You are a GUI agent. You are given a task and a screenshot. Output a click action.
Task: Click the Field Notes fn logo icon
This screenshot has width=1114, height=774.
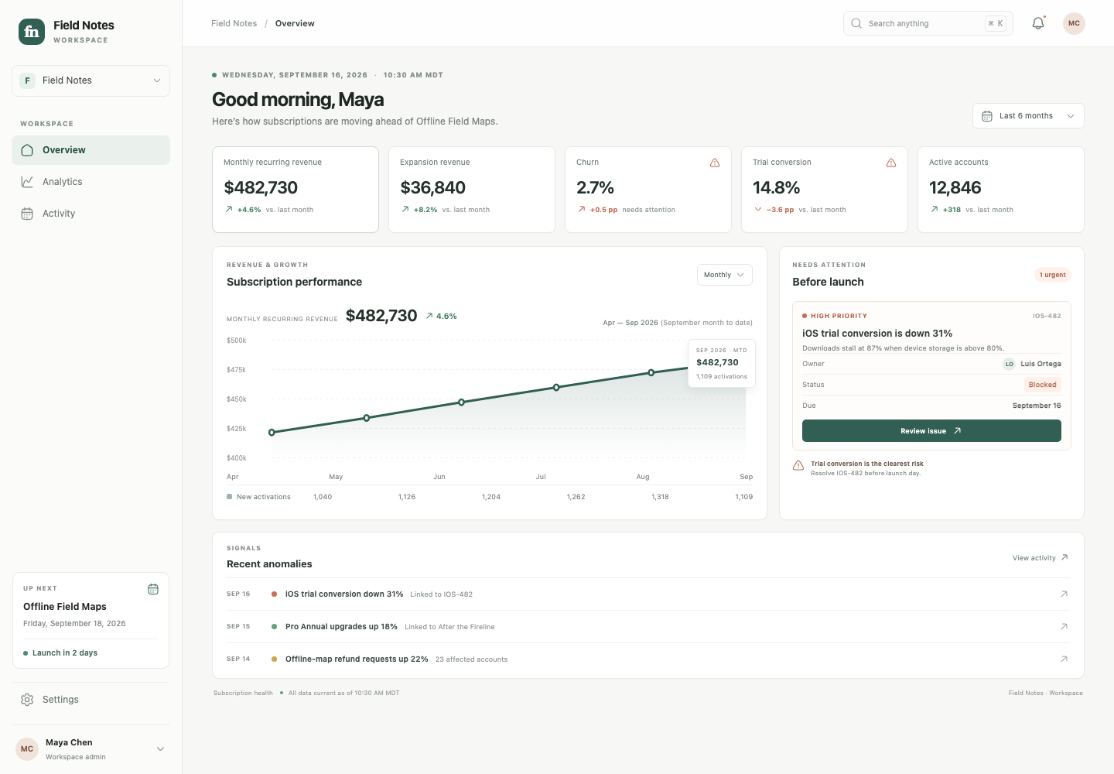coord(32,32)
